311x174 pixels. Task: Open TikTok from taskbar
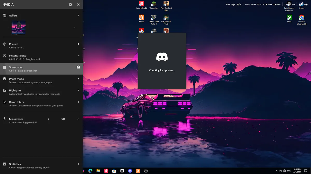tap(106, 171)
